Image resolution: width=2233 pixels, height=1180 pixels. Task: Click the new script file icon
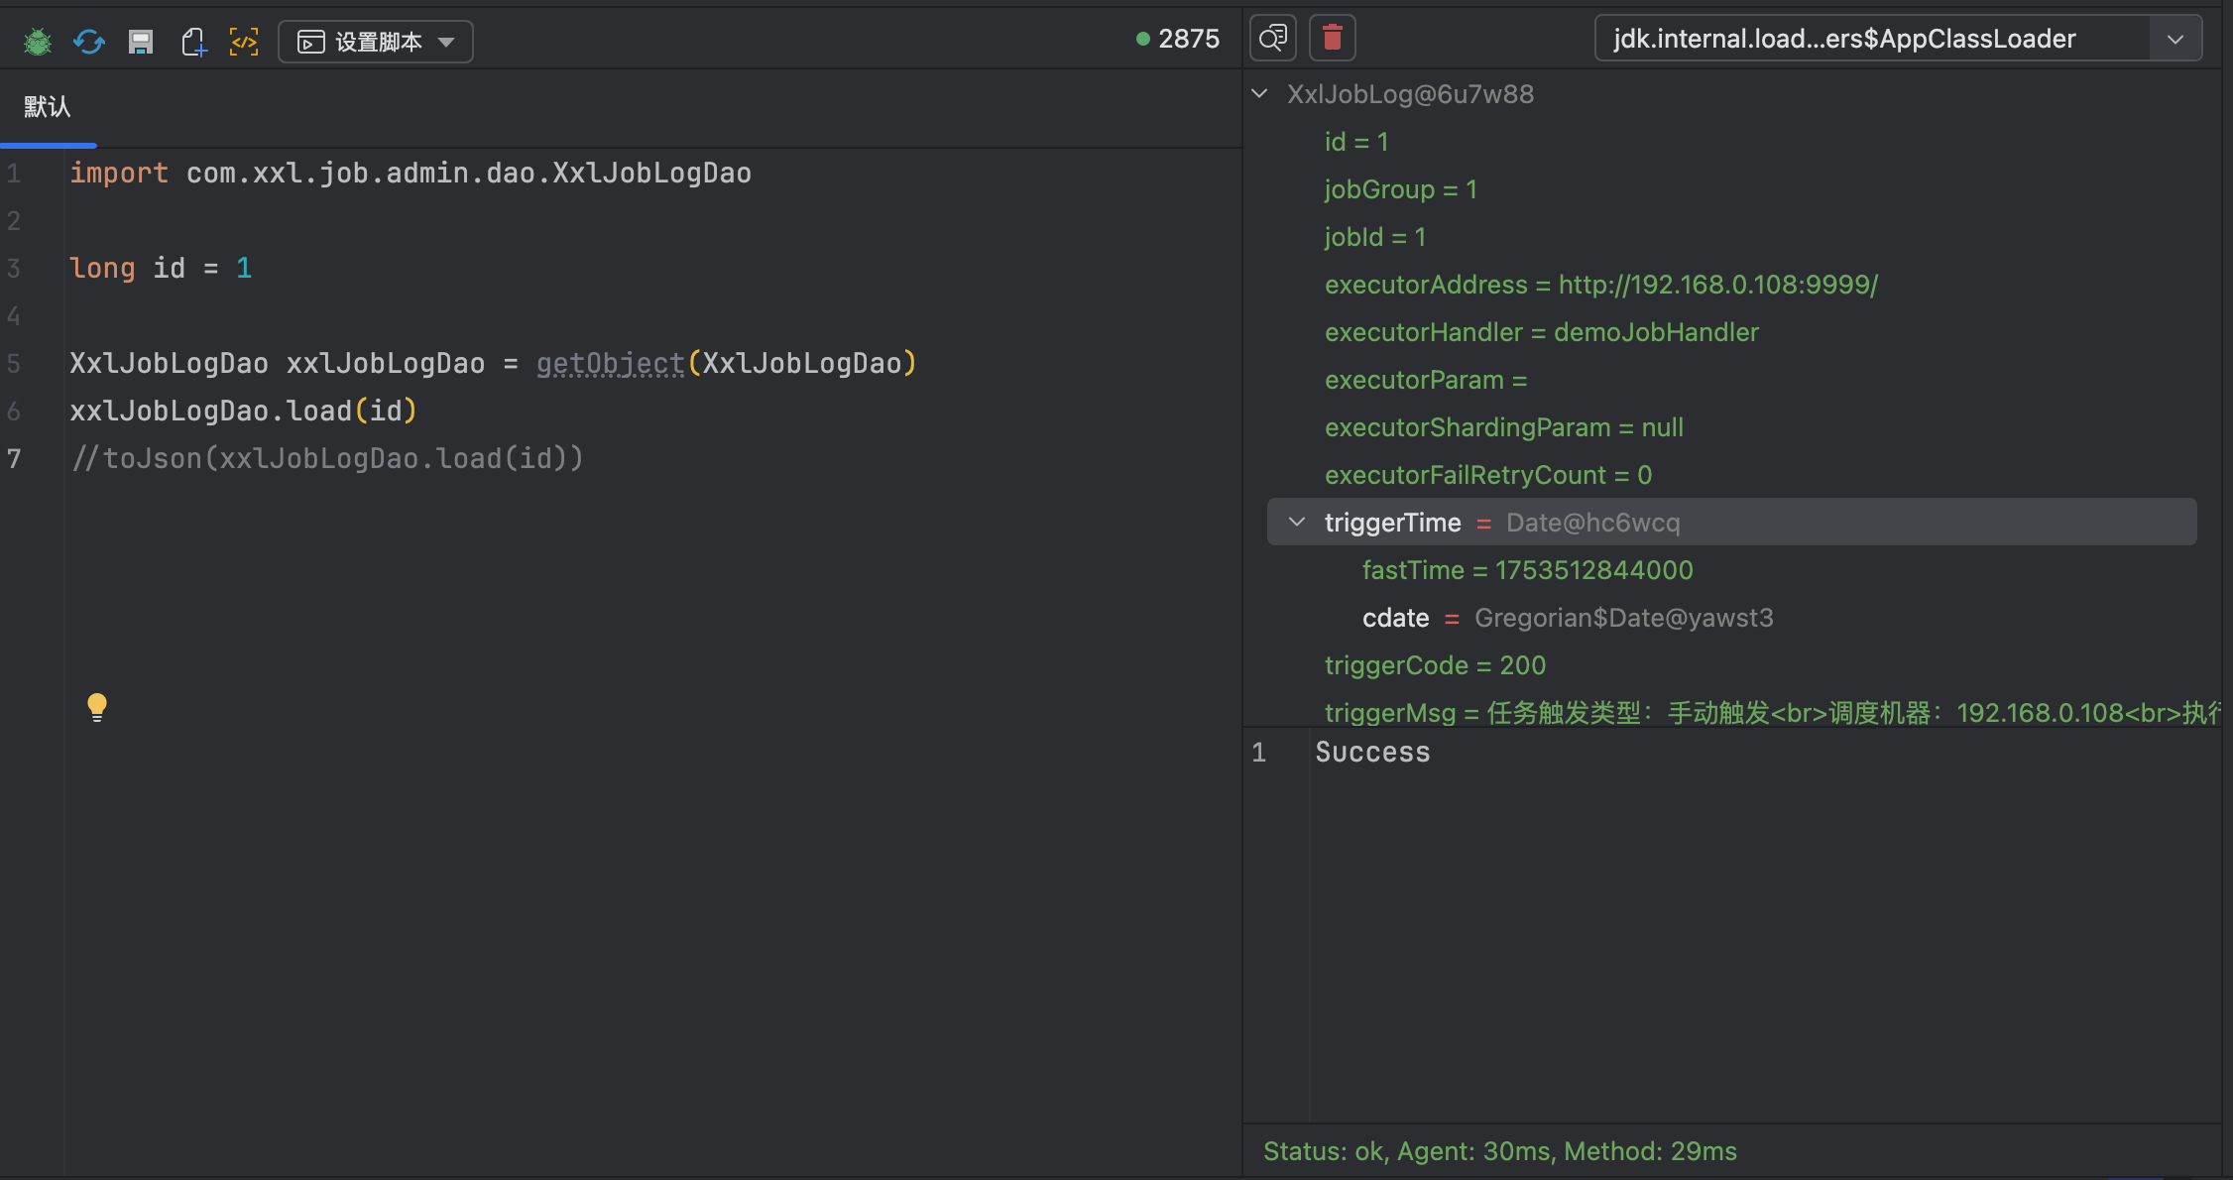[193, 42]
